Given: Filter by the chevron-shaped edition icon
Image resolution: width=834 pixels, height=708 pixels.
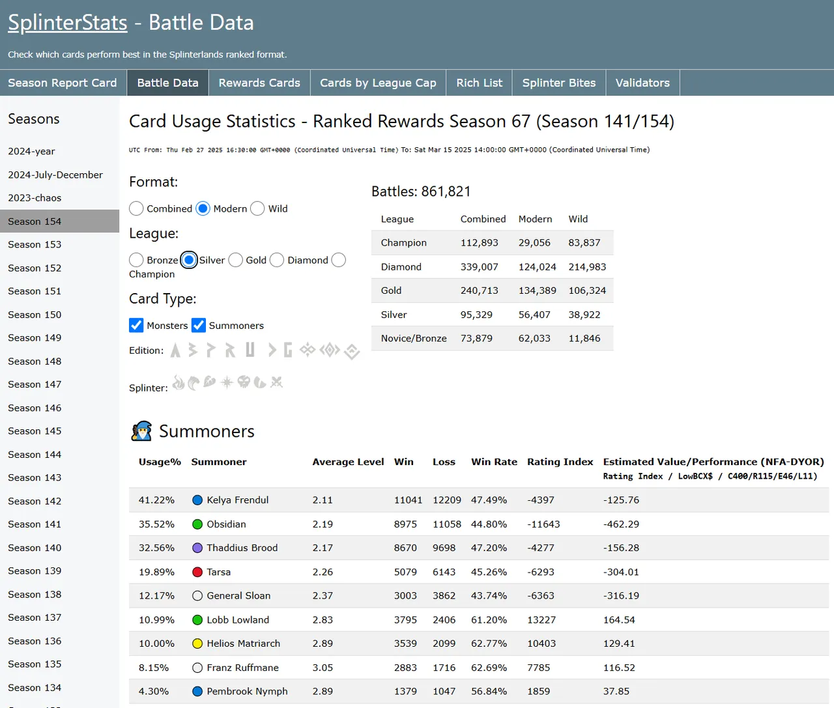Looking at the screenshot, I should (x=272, y=350).
